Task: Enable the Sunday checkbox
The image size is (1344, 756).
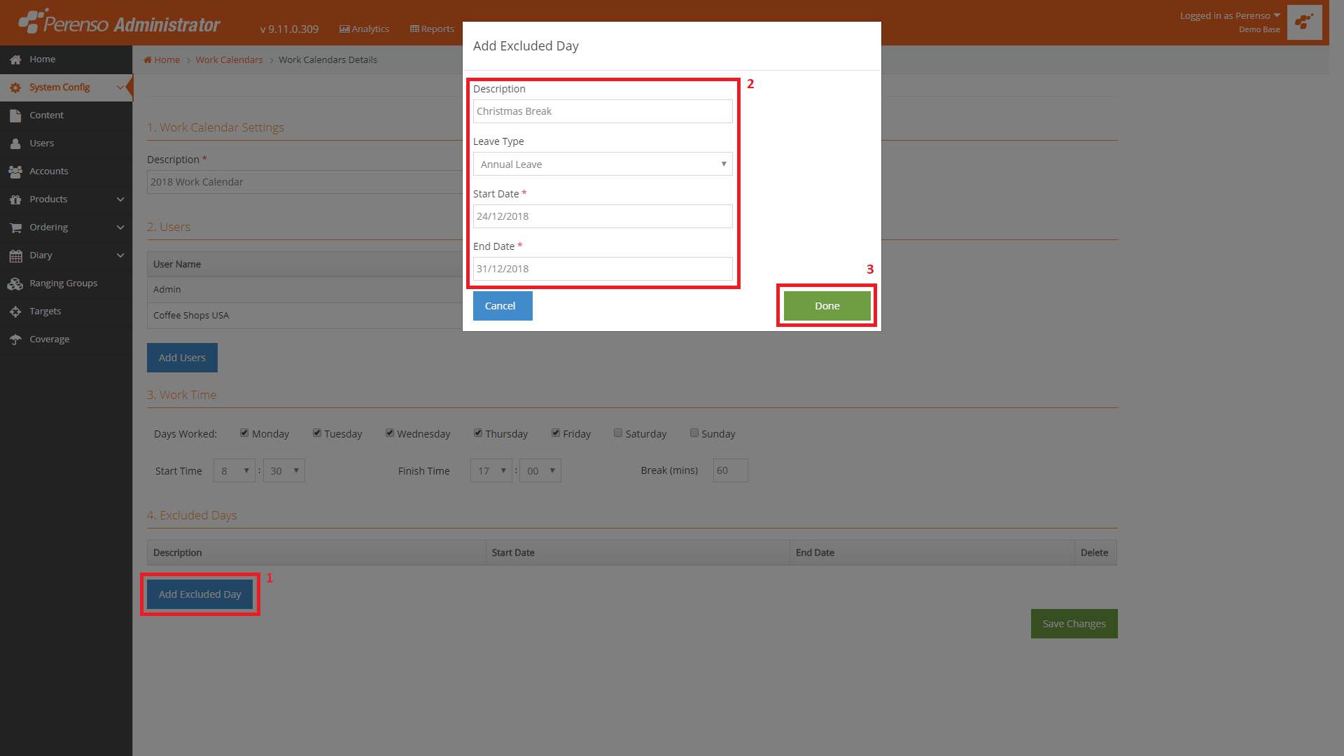Action: 694,433
